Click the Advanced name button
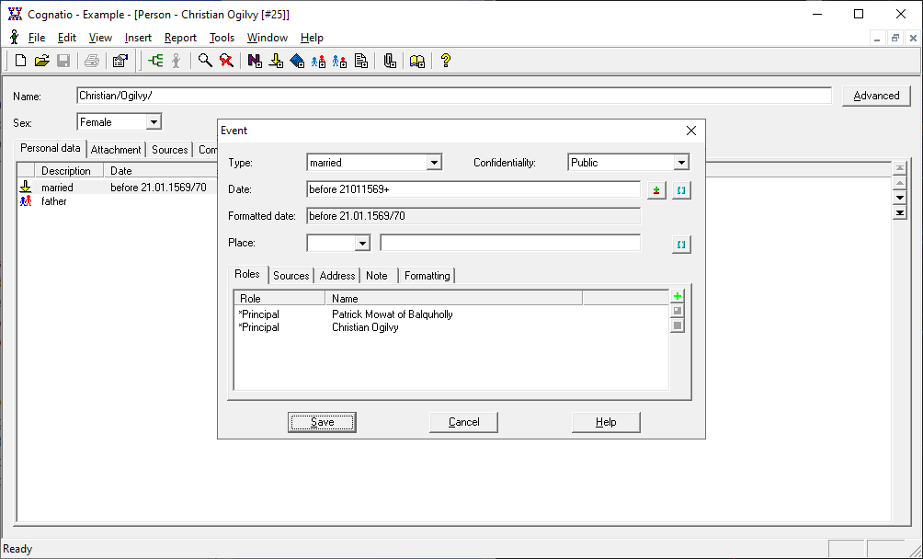923x559 pixels. (x=876, y=96)
